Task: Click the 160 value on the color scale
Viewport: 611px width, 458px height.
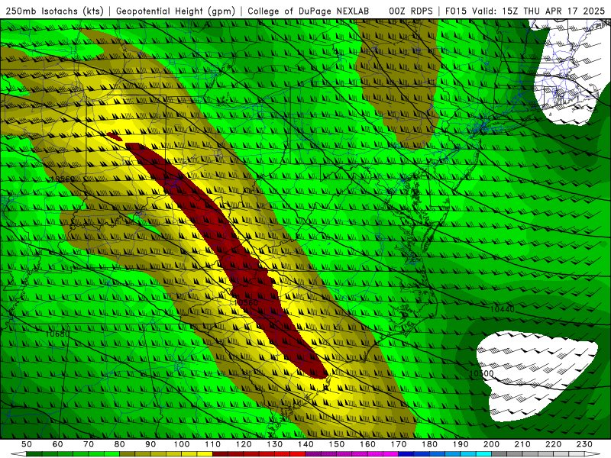Action: (x=367, y=444)
